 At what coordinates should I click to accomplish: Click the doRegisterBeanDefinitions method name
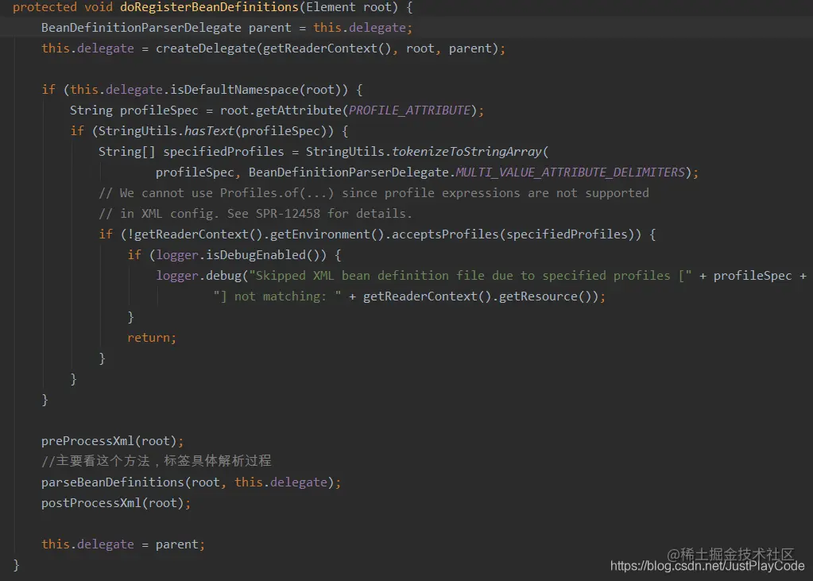(209, 7)
